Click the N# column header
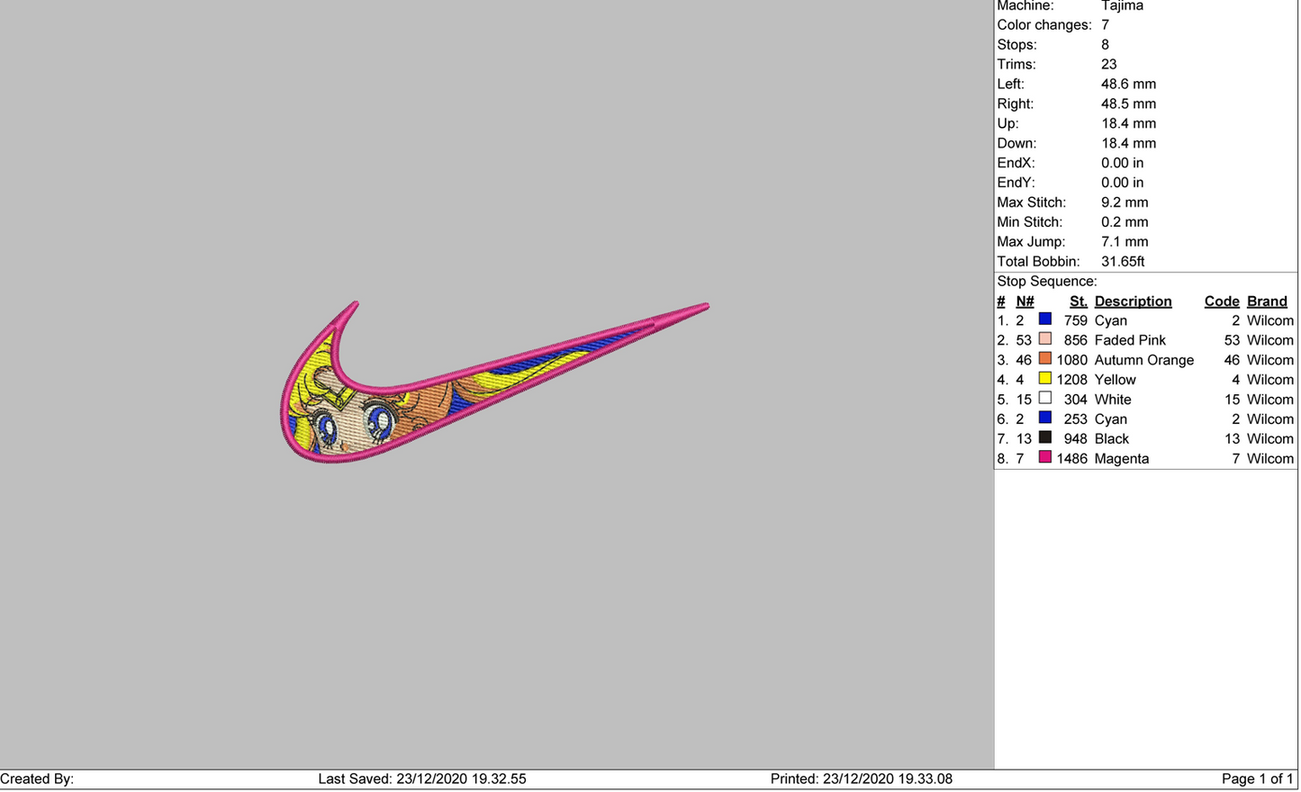The image size is (1301, 792). coord(1025,301)
